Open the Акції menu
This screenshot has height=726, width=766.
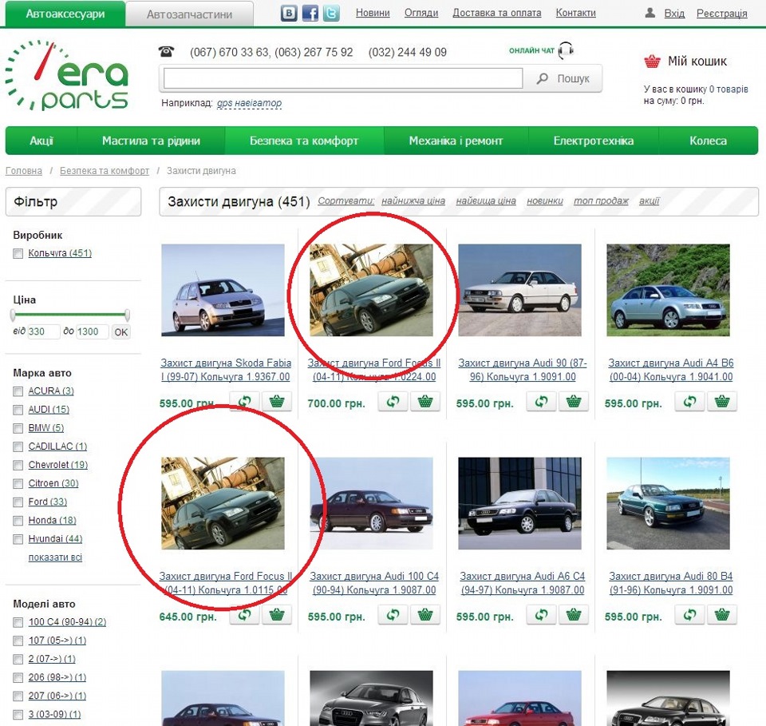tap(41, 141)
